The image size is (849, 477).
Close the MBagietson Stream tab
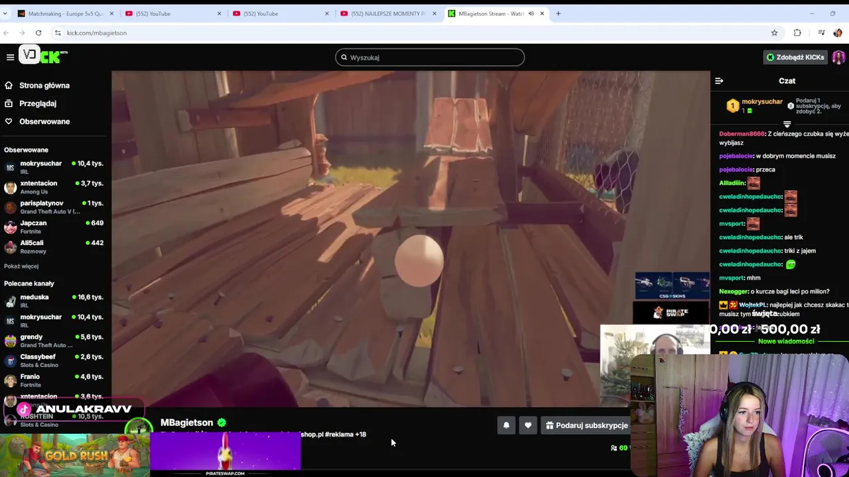pos(542,13)
